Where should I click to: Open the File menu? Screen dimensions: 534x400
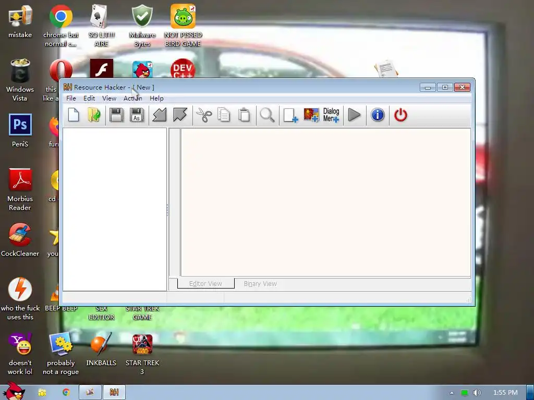click(71, 98)
